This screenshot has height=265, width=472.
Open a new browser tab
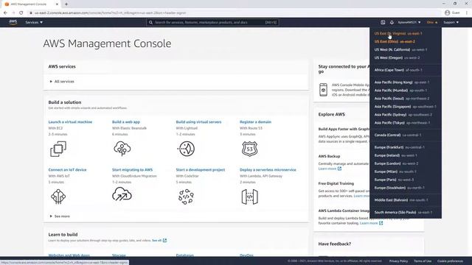point(66,4)
